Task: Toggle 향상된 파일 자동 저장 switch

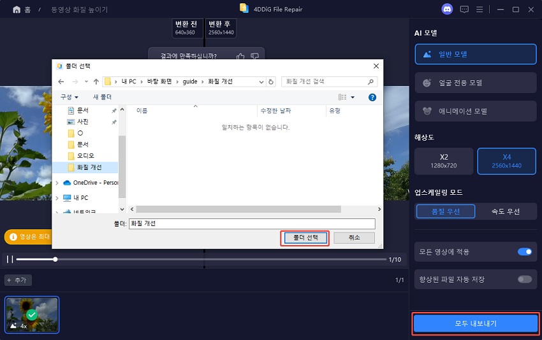Action: (x=525, y=280)
